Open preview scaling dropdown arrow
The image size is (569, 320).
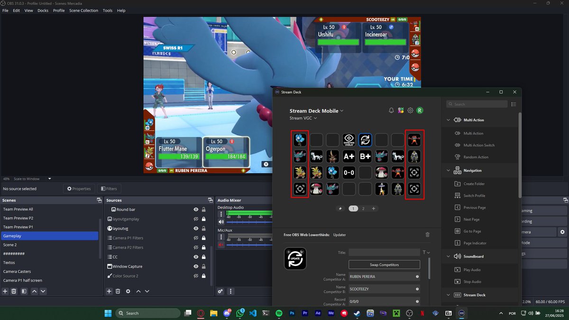coord(49,179)
